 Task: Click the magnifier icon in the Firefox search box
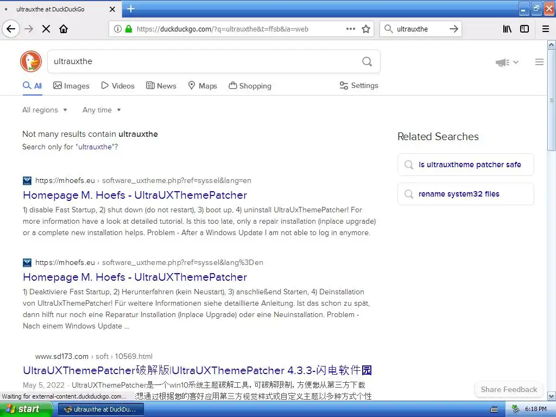click(389, 29)
